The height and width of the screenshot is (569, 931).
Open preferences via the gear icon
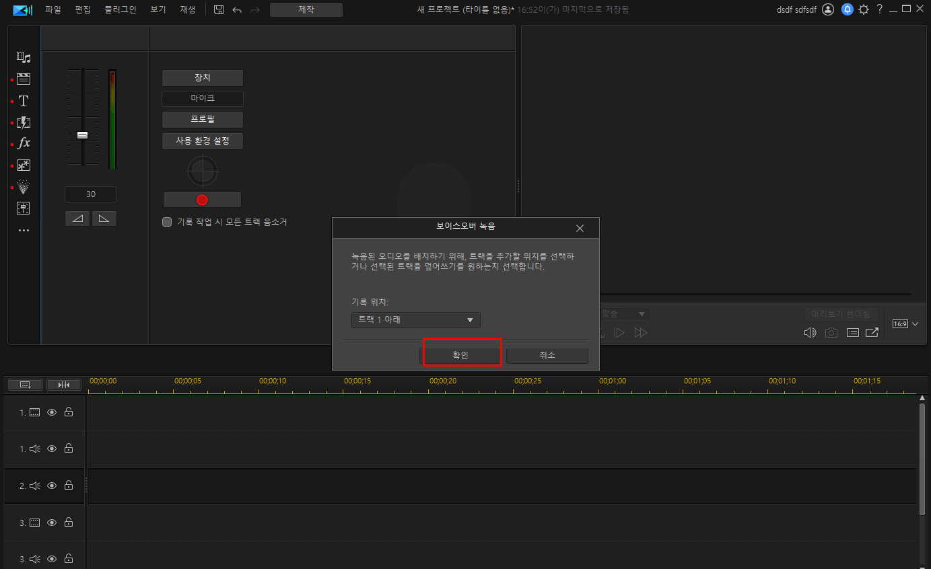[864, 9]
